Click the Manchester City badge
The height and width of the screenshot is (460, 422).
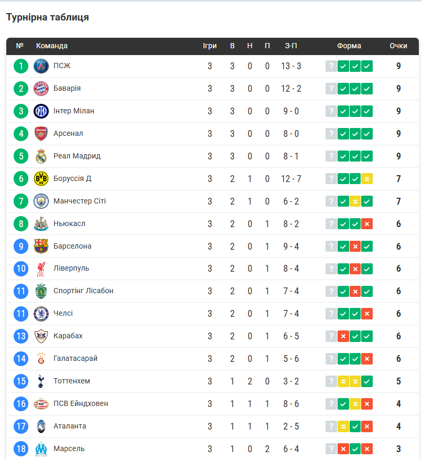pos(41,201)
